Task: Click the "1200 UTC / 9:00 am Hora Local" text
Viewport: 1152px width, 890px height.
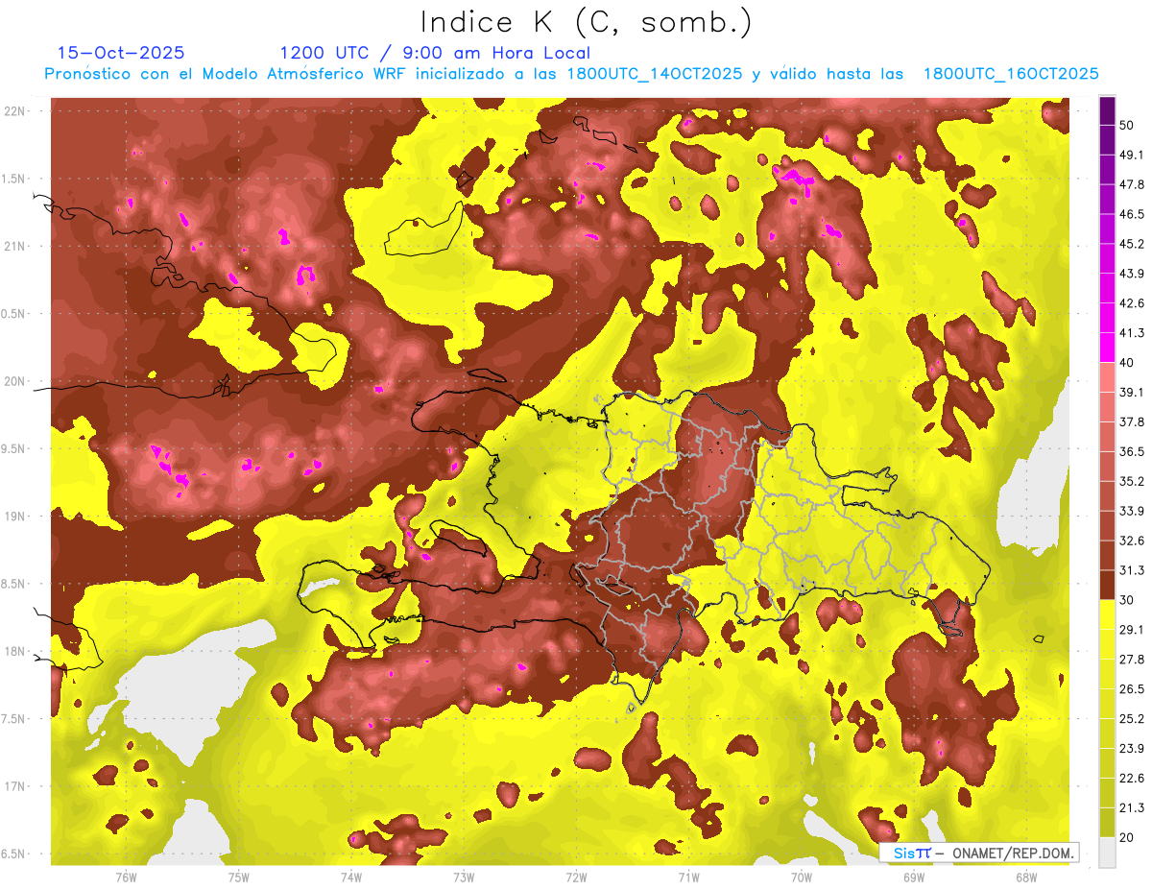Action: tap(434, 53)
